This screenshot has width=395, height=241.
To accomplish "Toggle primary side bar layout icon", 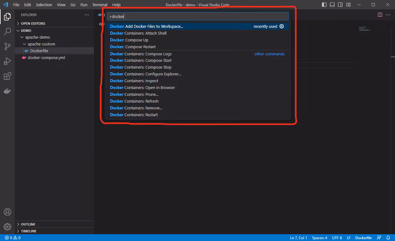I will [x=324, y=5].
